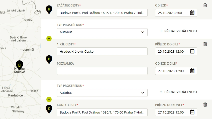
Task: Click Pardubice label on the map
Action: [x=15, y=95]
